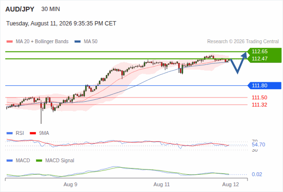This screenshot has width=283, height=192.
Task: Click the 111.50 support price label
Action: (259, 97)
